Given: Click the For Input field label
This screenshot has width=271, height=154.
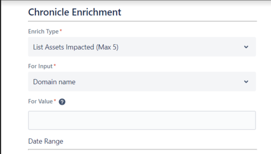Looking at the screenshot, I should pos(41,66).
